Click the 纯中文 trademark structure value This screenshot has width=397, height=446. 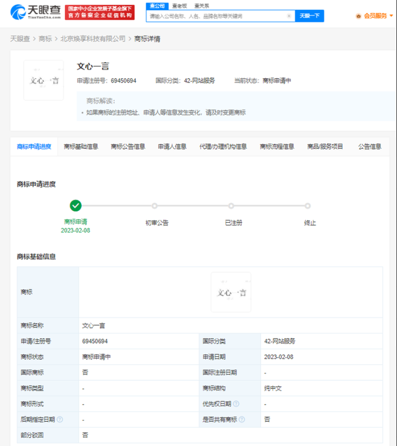[273, 388]
